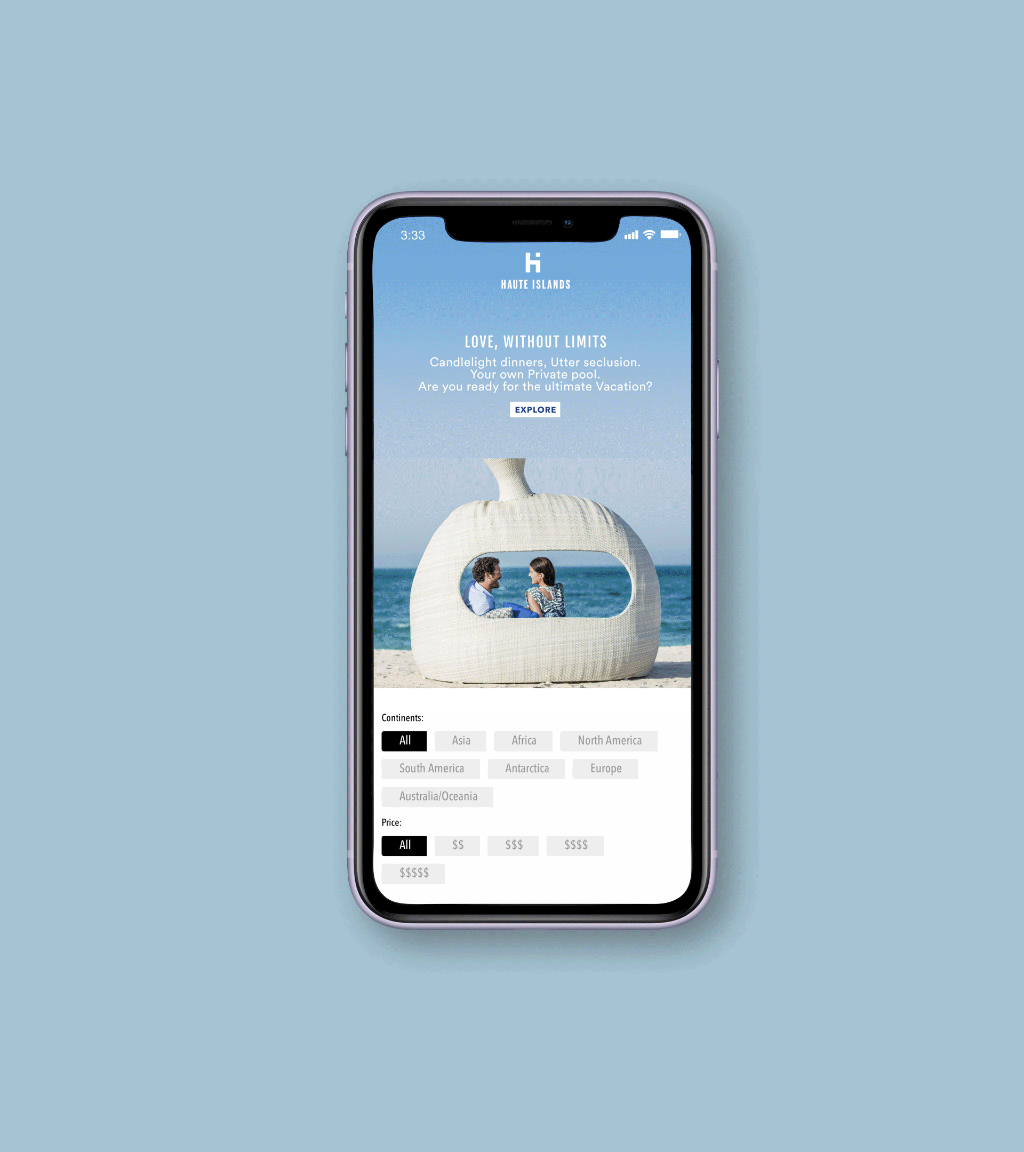Select the Asia continent tab
The image size is (1024, 1152).
(x=461, y=739)
